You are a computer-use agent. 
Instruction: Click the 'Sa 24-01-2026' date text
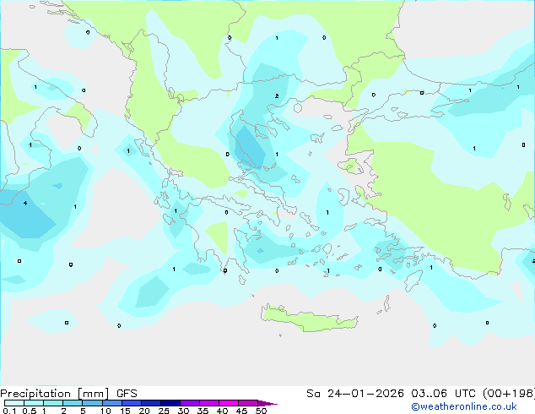coord(355,394)
